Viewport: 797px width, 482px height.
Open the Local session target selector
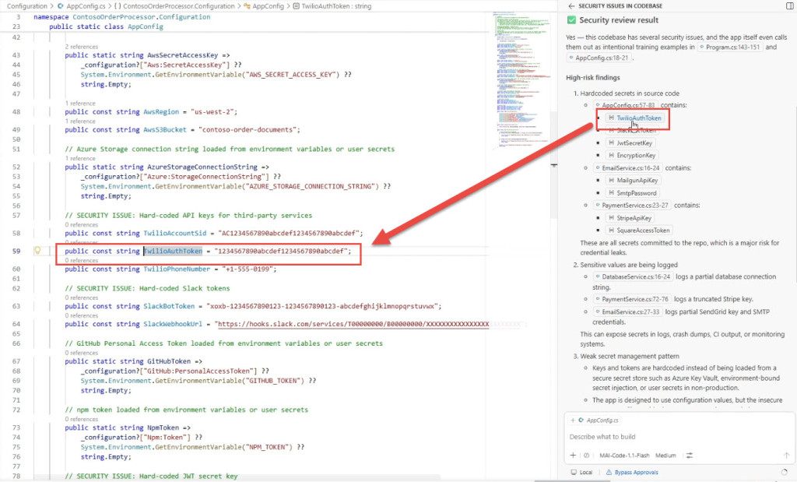pos(582,473)
